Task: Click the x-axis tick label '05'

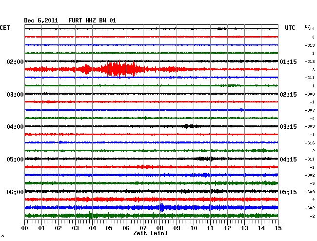Action: click(109, 228)
